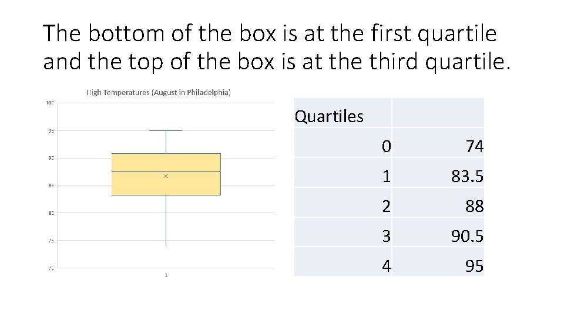The image size is (564, 317).
Task: Select the Quartiles table header label
Action: (x=329, y=116)
